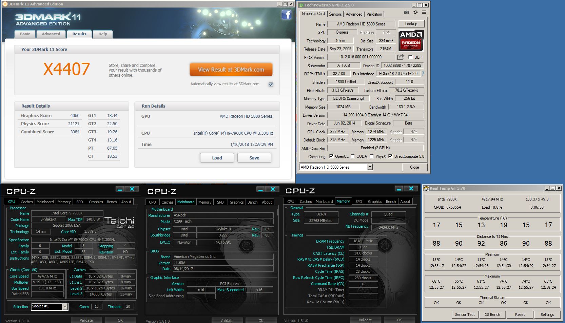Click the bus interface question mark icon
The image size is (565, 323).
tap(423, 74)
